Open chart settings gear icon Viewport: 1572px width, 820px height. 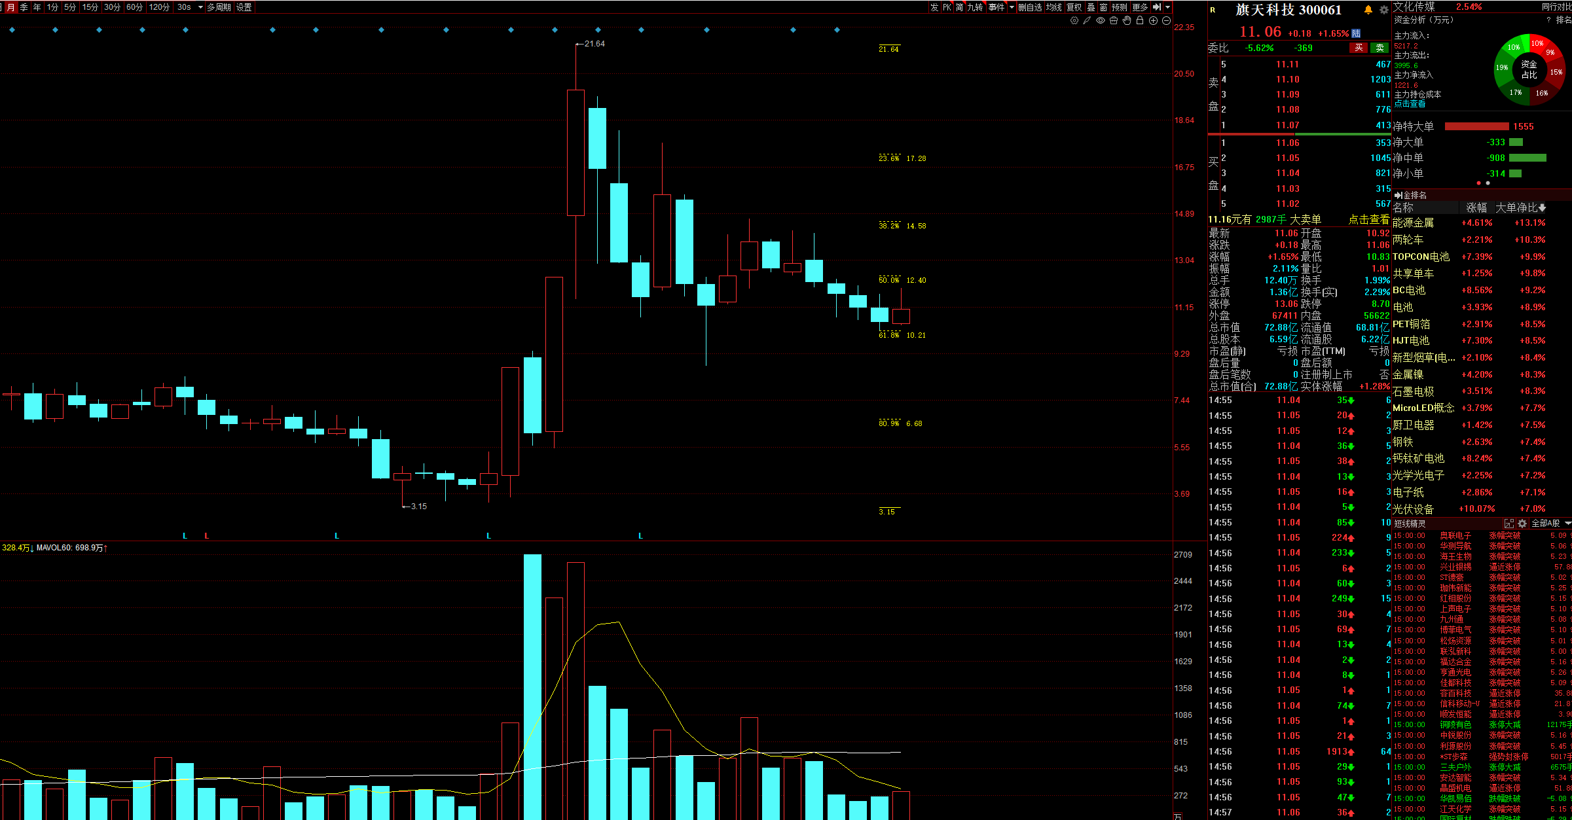click(x=1074, y=21)
